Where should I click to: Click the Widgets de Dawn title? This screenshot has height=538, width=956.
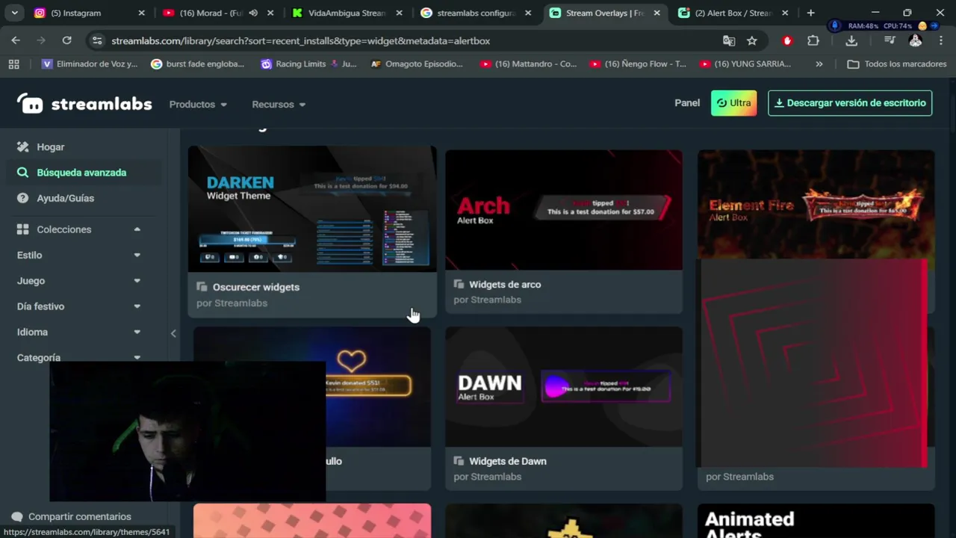[x=507, y=461]
